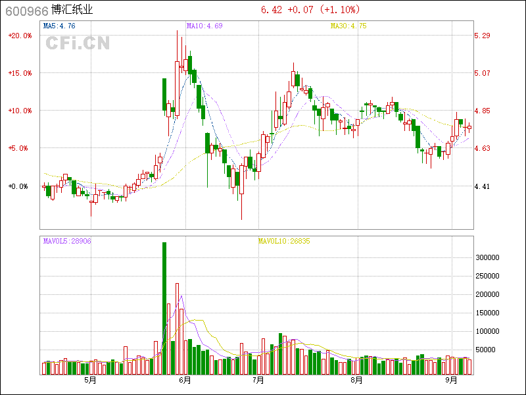Click the MA5:4.76 indicator label
Screen dimensions: 526x395
pos(59,26)
